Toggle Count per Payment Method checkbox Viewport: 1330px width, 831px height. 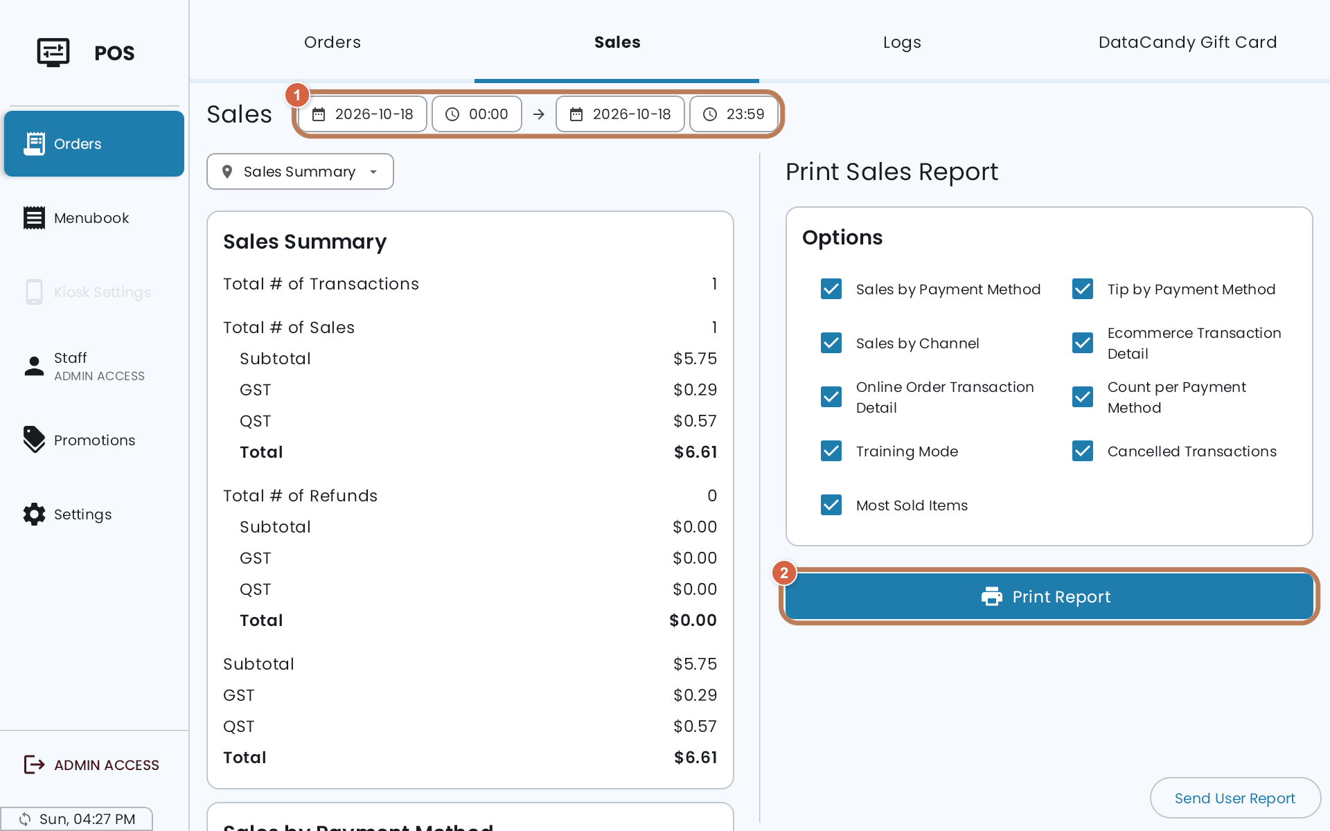(1083, 397)
